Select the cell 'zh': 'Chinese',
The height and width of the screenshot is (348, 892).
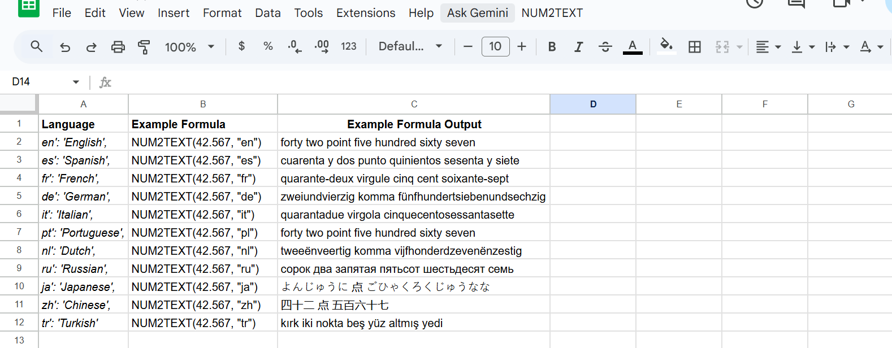point(84,304)
